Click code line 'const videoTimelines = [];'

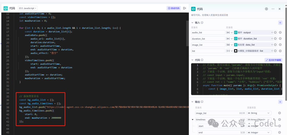[37, 17]
